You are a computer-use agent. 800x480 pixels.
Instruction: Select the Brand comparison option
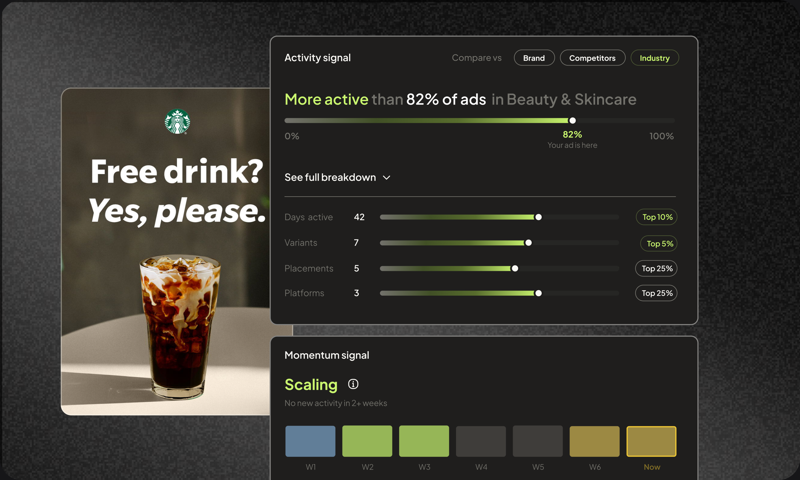pos(534,58)
